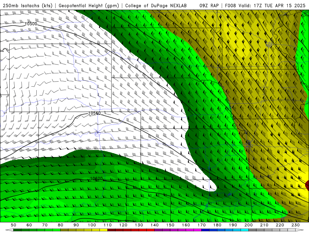Click the brightest yellow swatch before dark red
Viewport: 309px width, 232px height.
(x=104, y=230)
